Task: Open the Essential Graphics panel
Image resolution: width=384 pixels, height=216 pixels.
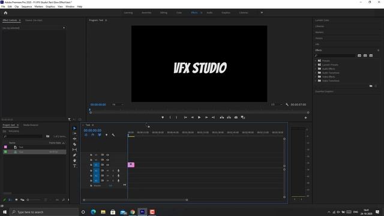Action: [324, 92]
